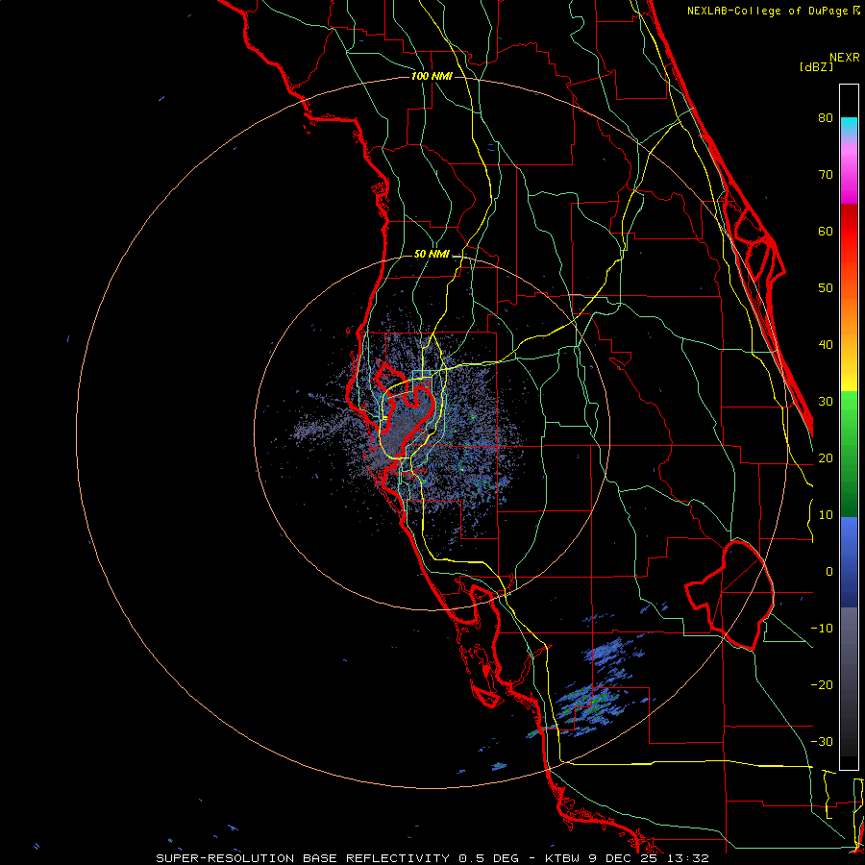Click the "100 NMI" range ring label
Viewport: 865px width, 865px height.
pos(432,76)
